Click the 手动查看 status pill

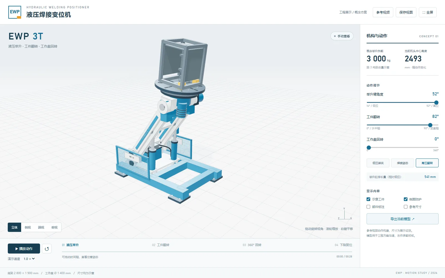[x=342, y=36]
